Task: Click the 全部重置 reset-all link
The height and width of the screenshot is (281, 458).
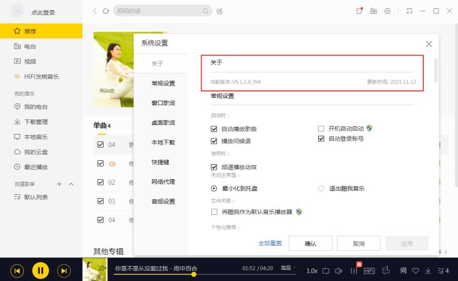Action: tap(270, 243)
